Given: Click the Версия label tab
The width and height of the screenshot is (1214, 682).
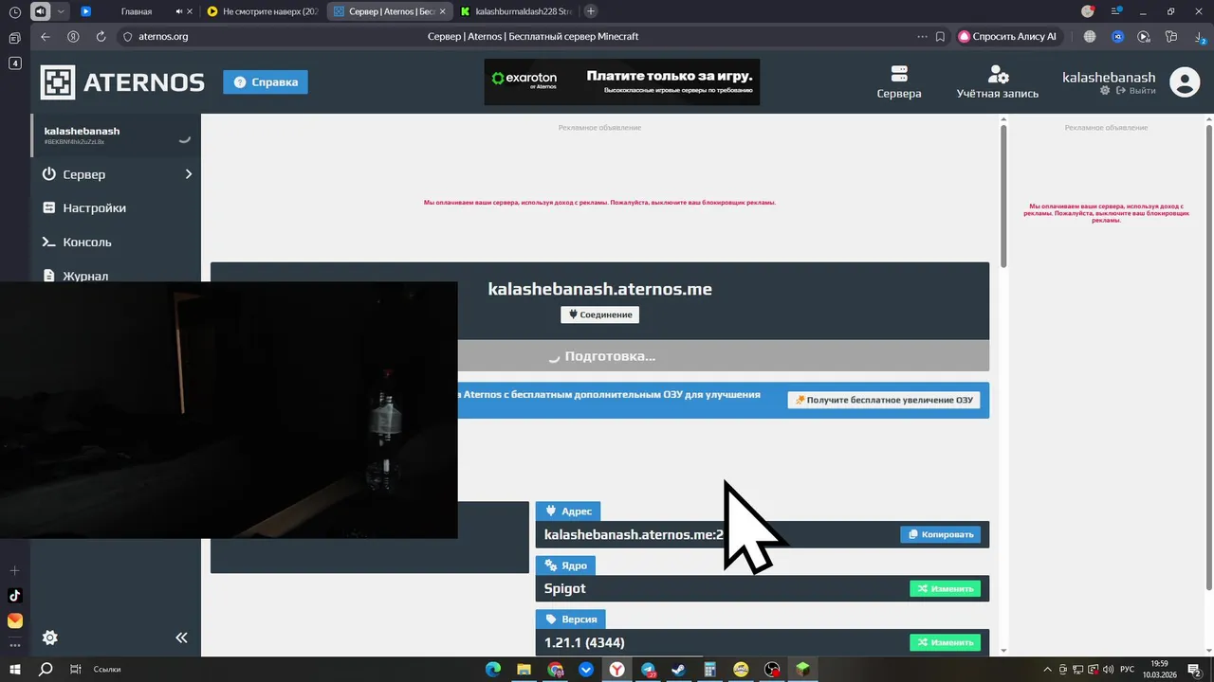Looking at the screenshot, I should click(570, 619).
